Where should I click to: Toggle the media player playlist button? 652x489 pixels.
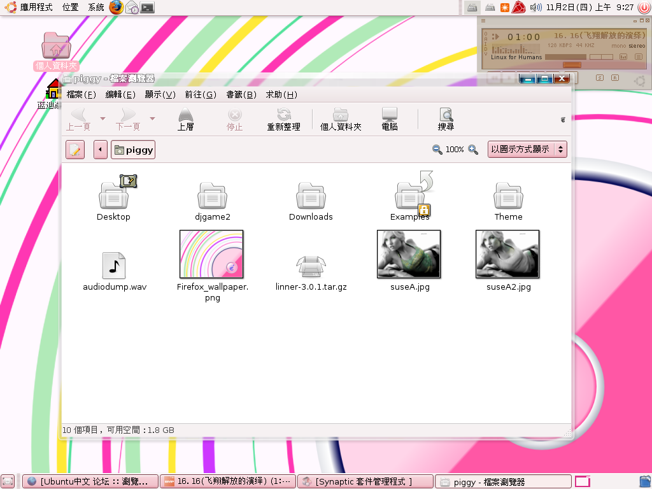pos(639,57)
